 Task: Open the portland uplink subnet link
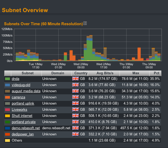point(23,103)
